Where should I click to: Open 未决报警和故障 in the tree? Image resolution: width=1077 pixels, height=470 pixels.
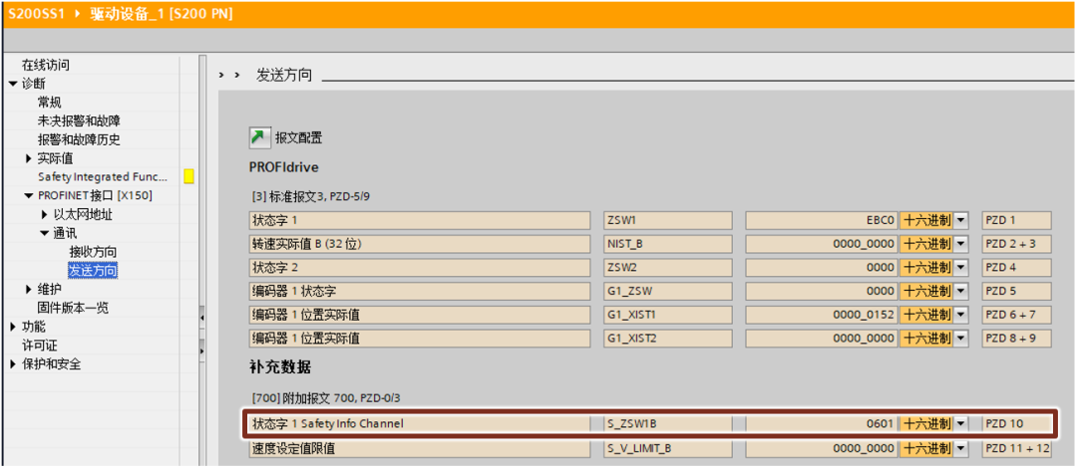point(79,120)
